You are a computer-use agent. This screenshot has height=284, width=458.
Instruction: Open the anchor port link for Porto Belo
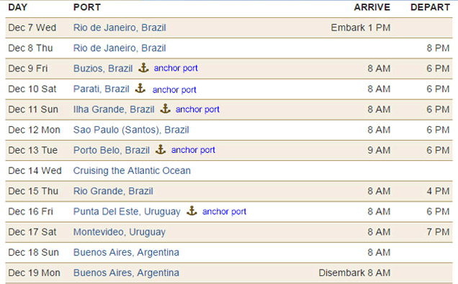pyautogui.click(x=193, y=150)
